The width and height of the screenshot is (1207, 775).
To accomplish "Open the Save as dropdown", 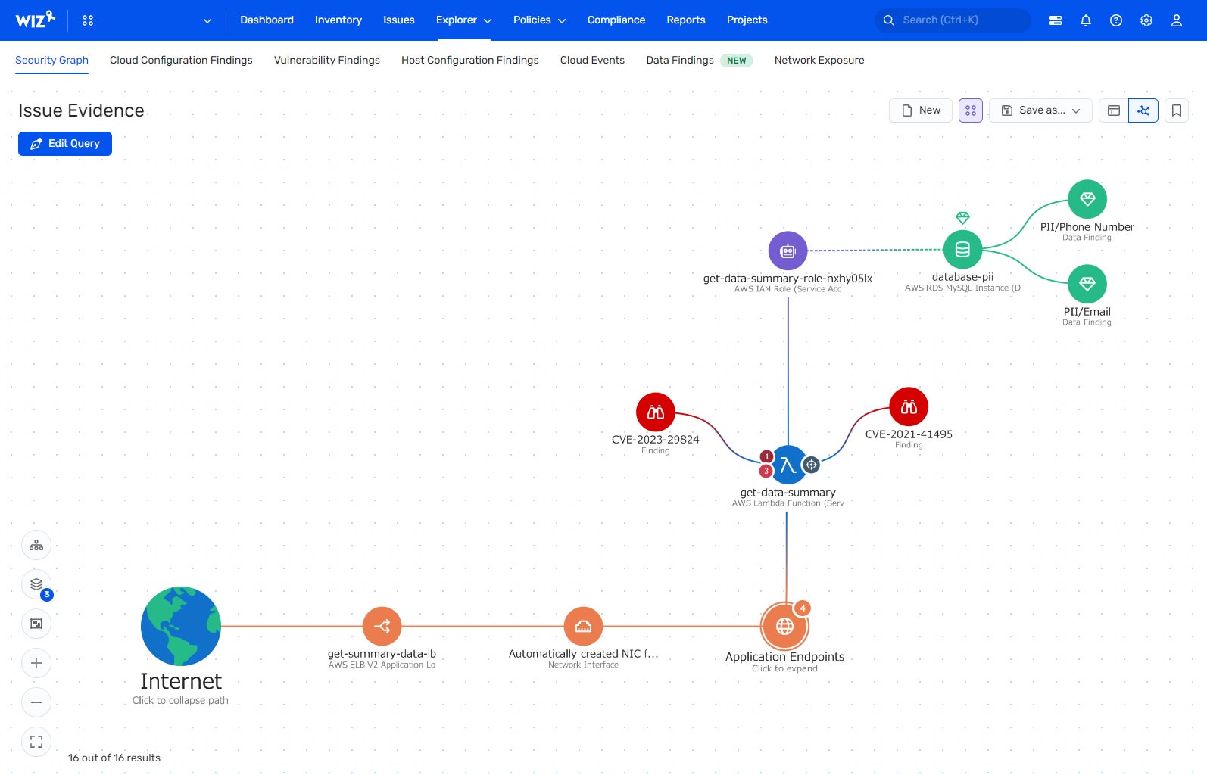I will point(1040,110).
